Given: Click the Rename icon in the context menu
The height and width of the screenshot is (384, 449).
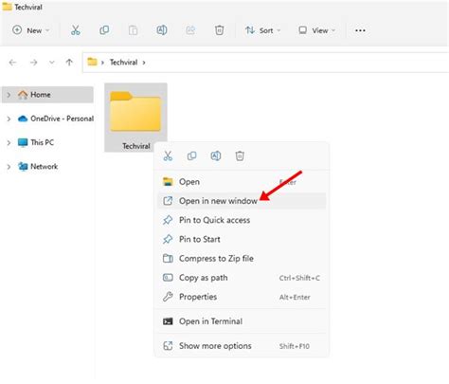Looking at the screenshot, I should click(x=216, y=155).
